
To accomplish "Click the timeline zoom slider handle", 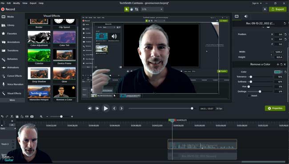I will pyautogui.click(x=61, y=116).
